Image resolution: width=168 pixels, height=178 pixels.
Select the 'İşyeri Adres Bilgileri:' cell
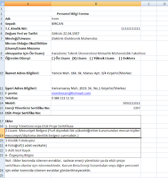(x=28, y=83)
